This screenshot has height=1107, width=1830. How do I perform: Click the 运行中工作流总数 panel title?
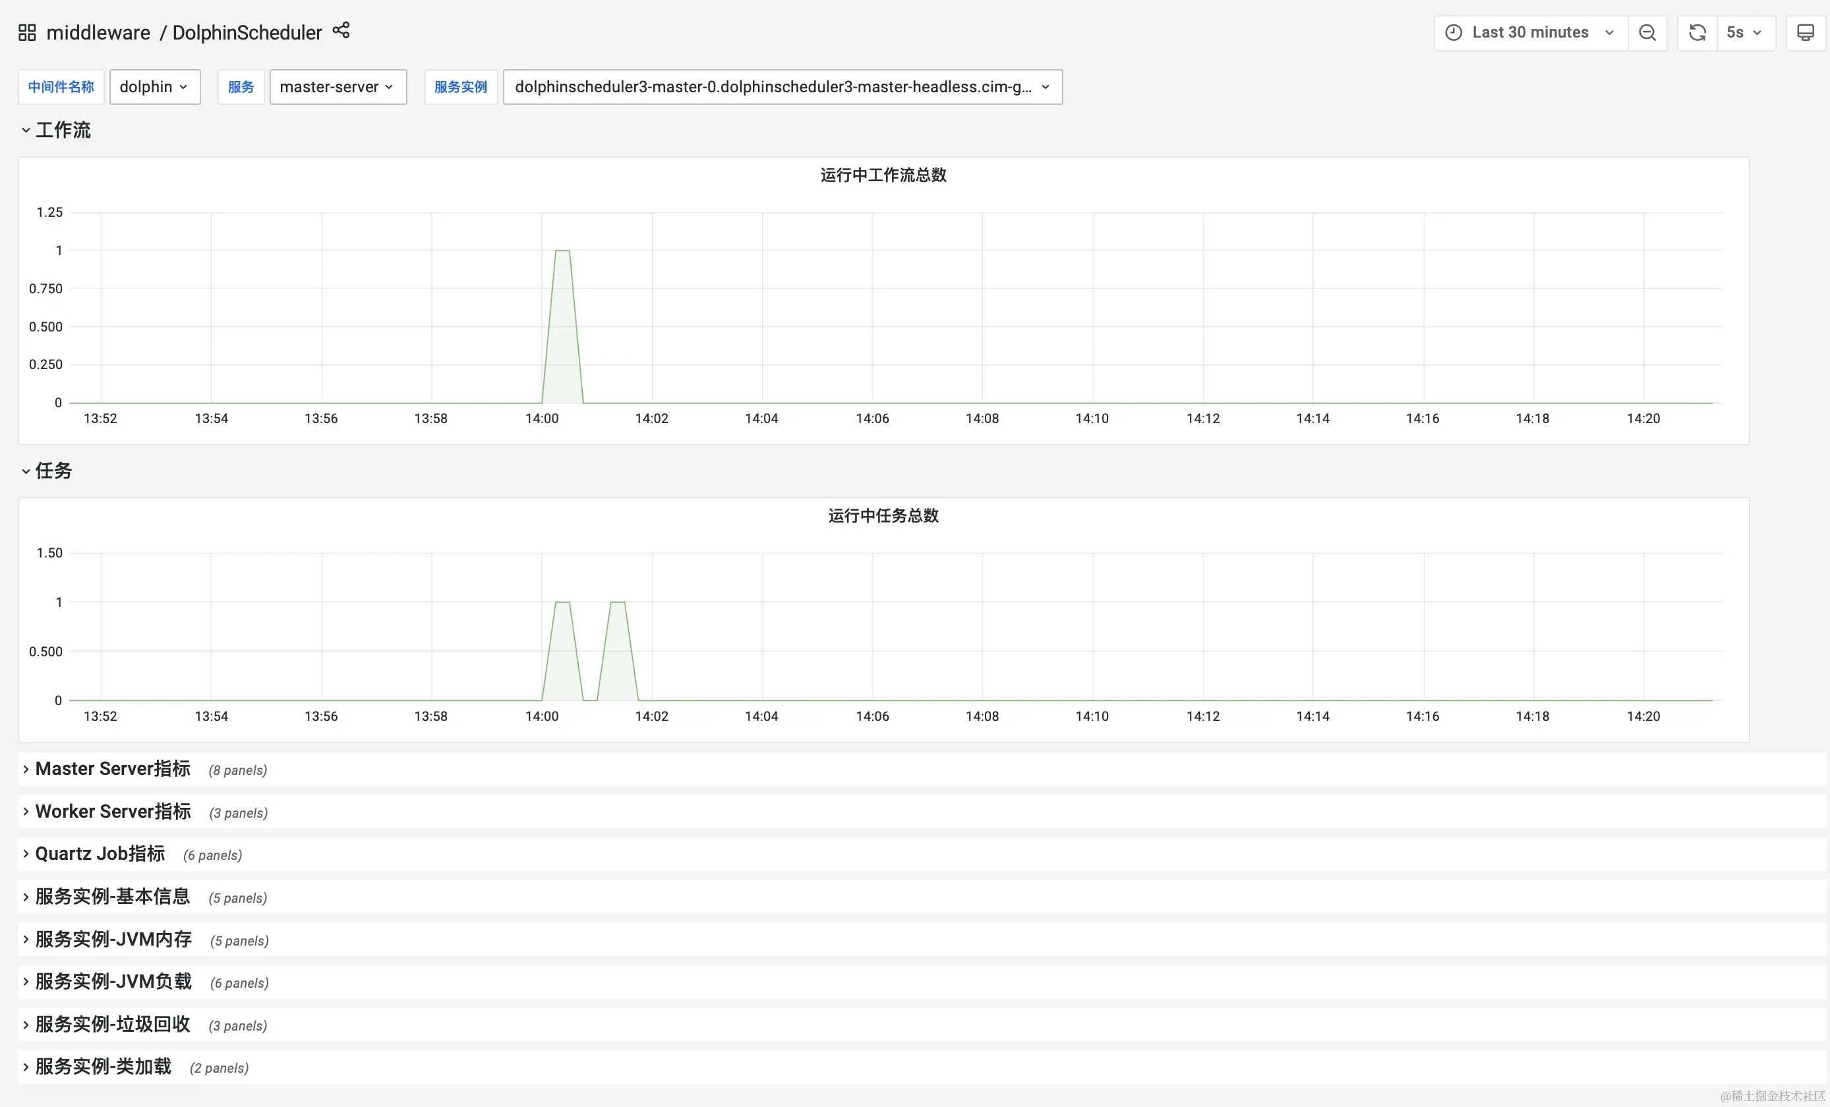(883, 175)
